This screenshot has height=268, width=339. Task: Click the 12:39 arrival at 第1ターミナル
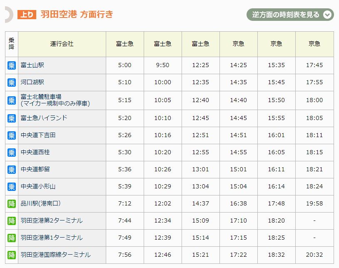162,238
